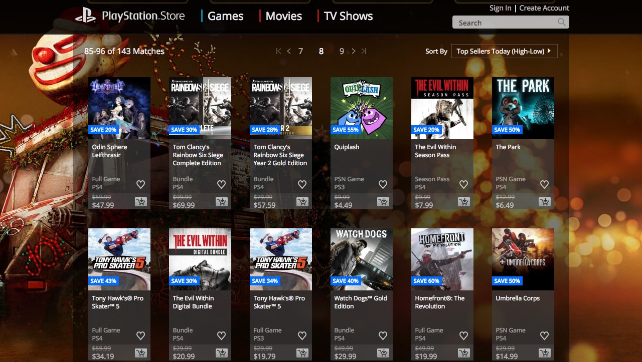Go to the previous results page
The height and width of the screenshot is (362, 642).
[289, 51]
